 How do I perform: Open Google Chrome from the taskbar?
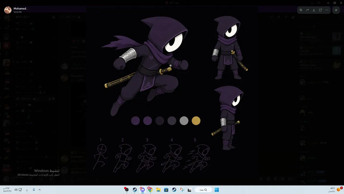pyautogui.click(x=150, y=190)
